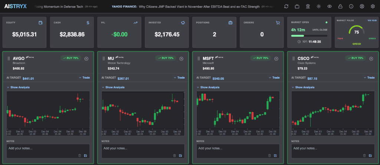Open the settings gear icon in header
Viewport: 380px width, 165px height.
tap(373, 7)
